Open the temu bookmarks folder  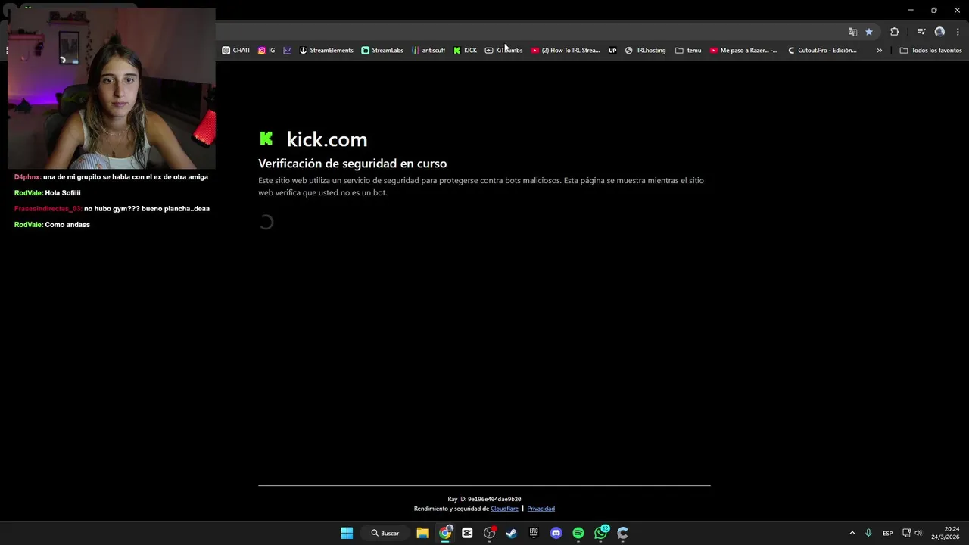coord(688,51)
